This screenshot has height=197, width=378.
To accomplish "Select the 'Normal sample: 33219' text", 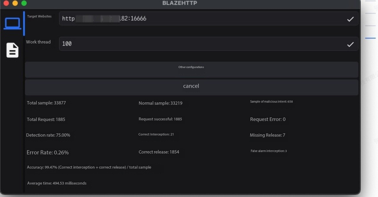I will click(x=160, y=103).
